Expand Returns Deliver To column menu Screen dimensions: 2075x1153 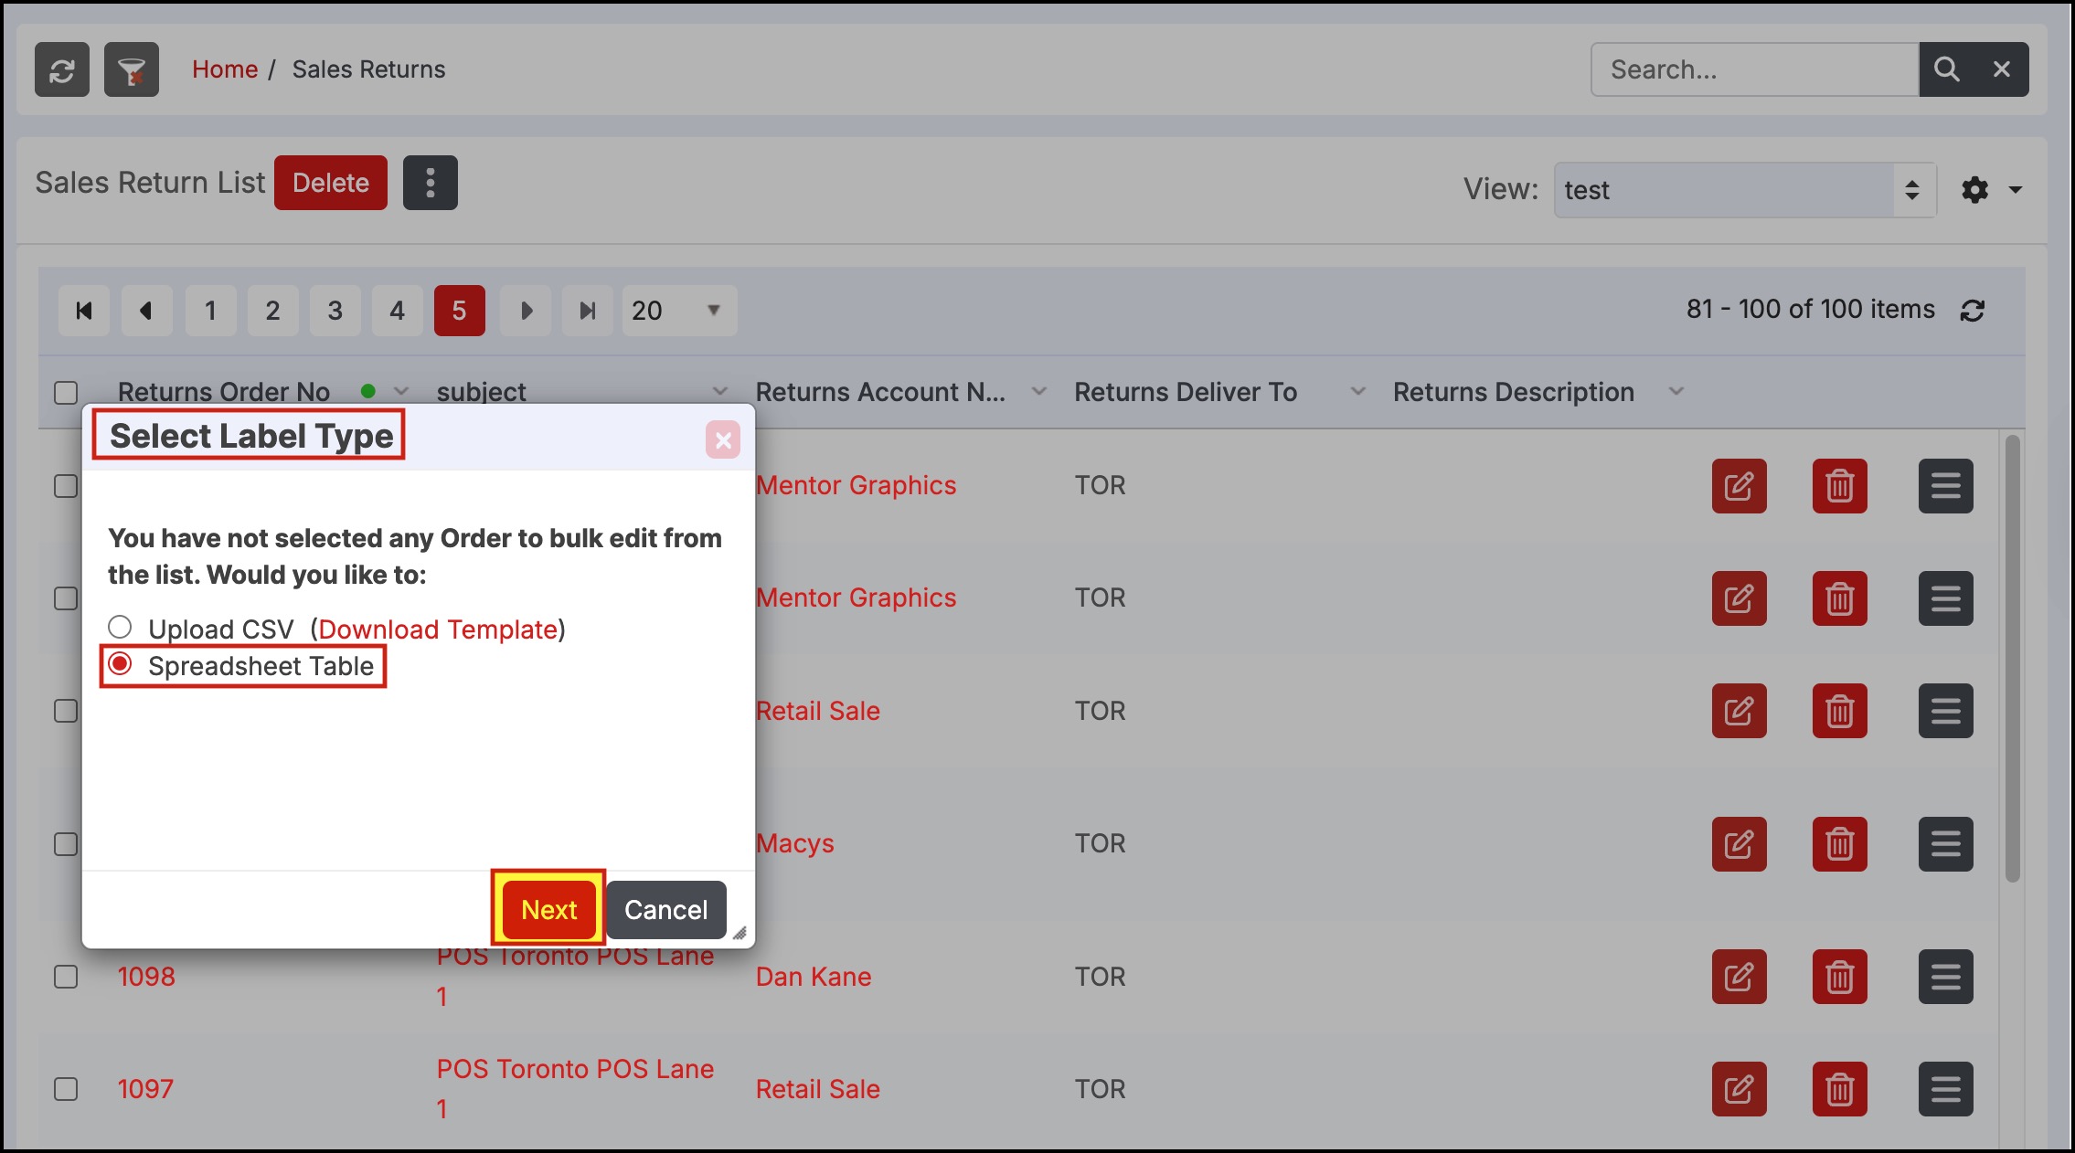coord(1357,392)
